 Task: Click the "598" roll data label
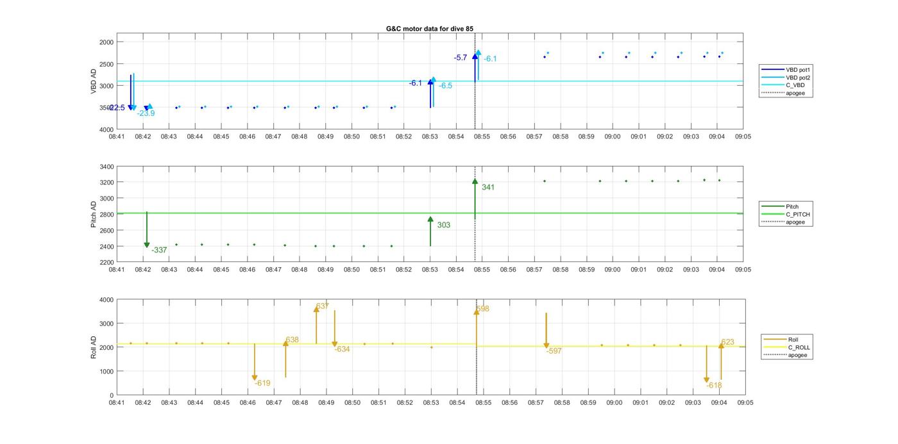tap(483, 309)
